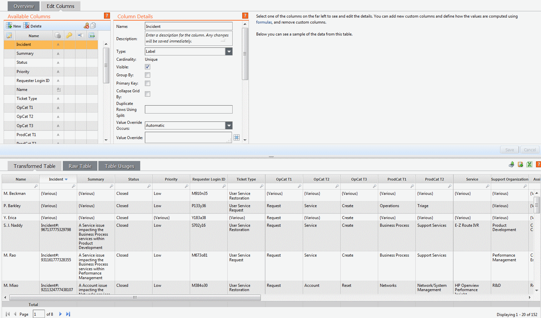Open the Incident column header sort arrow

[66, 180]
